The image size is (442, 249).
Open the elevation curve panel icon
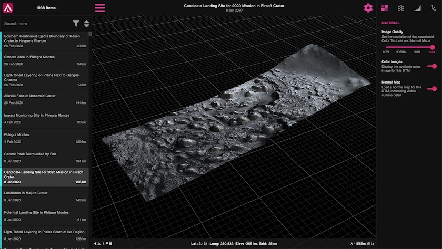coord(418,8)
